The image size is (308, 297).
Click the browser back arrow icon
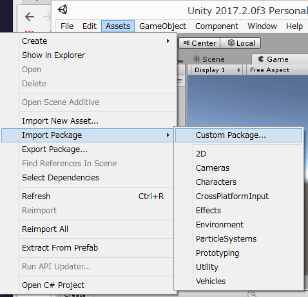pyautogui.click(x=30, y=17)
